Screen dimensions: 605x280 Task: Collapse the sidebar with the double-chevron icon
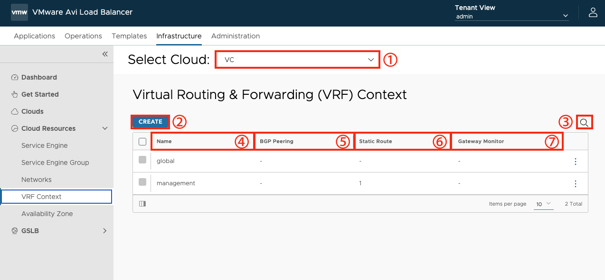(x=105, y=54)
